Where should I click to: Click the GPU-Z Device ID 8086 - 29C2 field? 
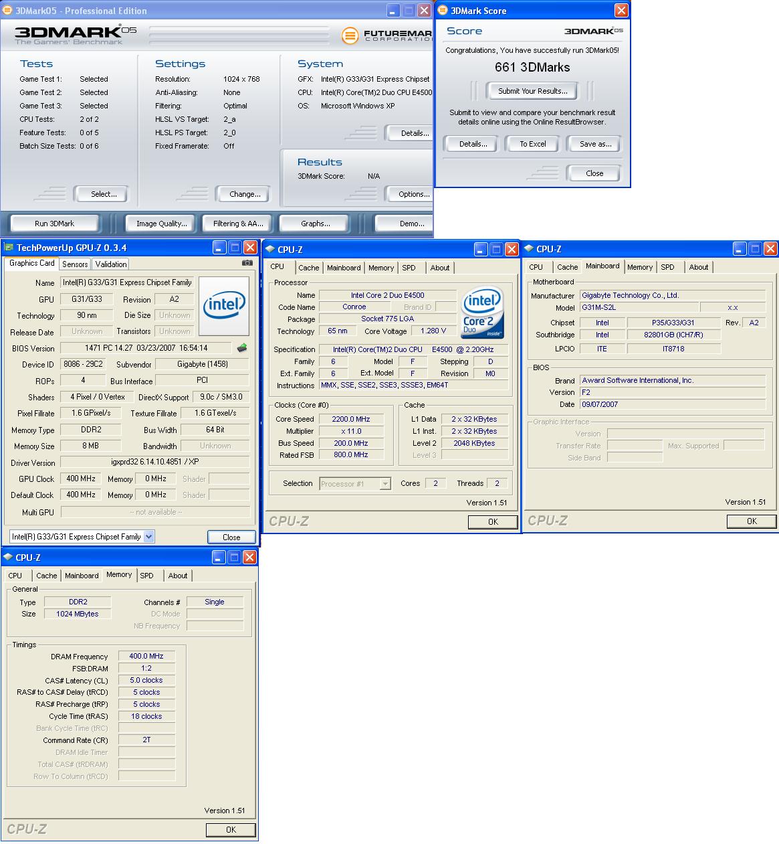(82, 364)
